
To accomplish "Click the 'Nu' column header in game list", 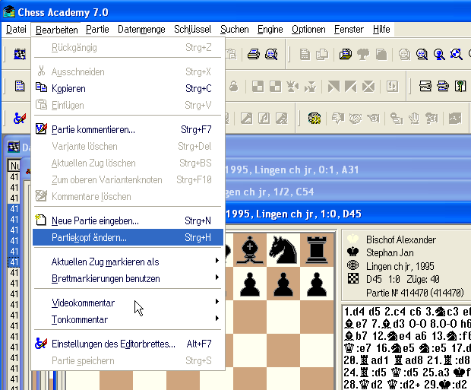I will point(14,166).
